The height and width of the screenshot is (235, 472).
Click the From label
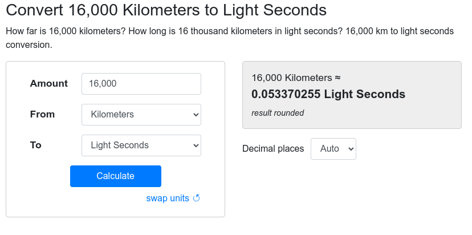point(42,115)
